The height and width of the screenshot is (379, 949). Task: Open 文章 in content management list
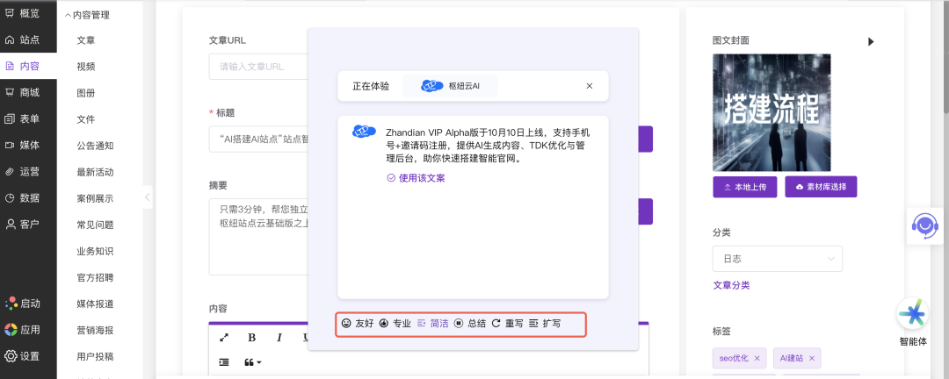point(86,40)
